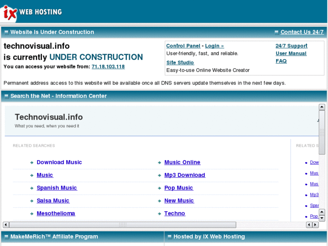Click the icon beside MakeMeRich Affiliate Program

6,237
